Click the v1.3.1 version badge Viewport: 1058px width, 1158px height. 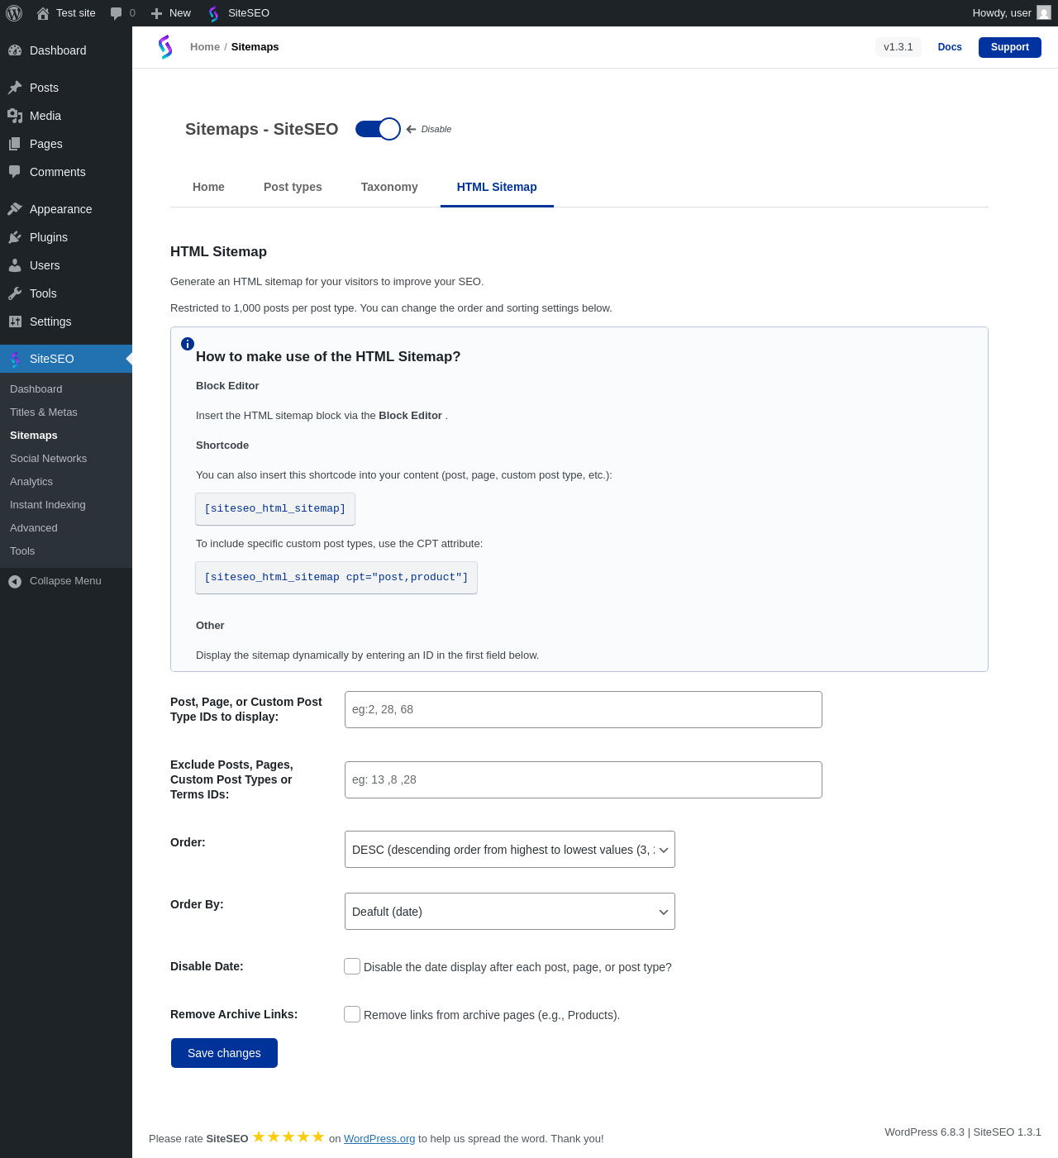click(898, 47)
